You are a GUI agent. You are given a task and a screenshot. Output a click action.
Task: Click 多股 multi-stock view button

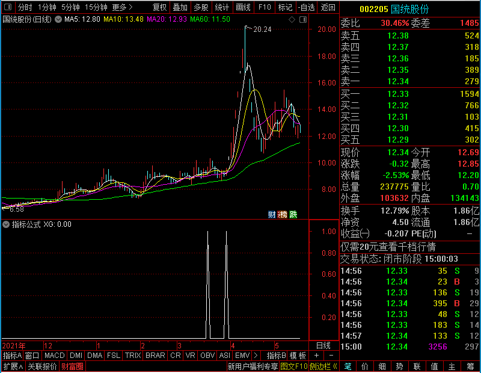201,7
